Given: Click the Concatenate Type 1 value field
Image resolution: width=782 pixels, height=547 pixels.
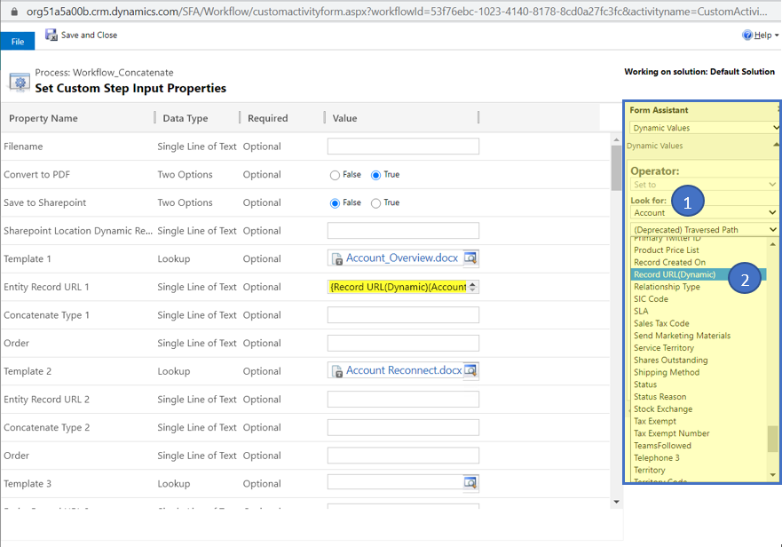Looking at the screenshot, I should click(403, 315).
